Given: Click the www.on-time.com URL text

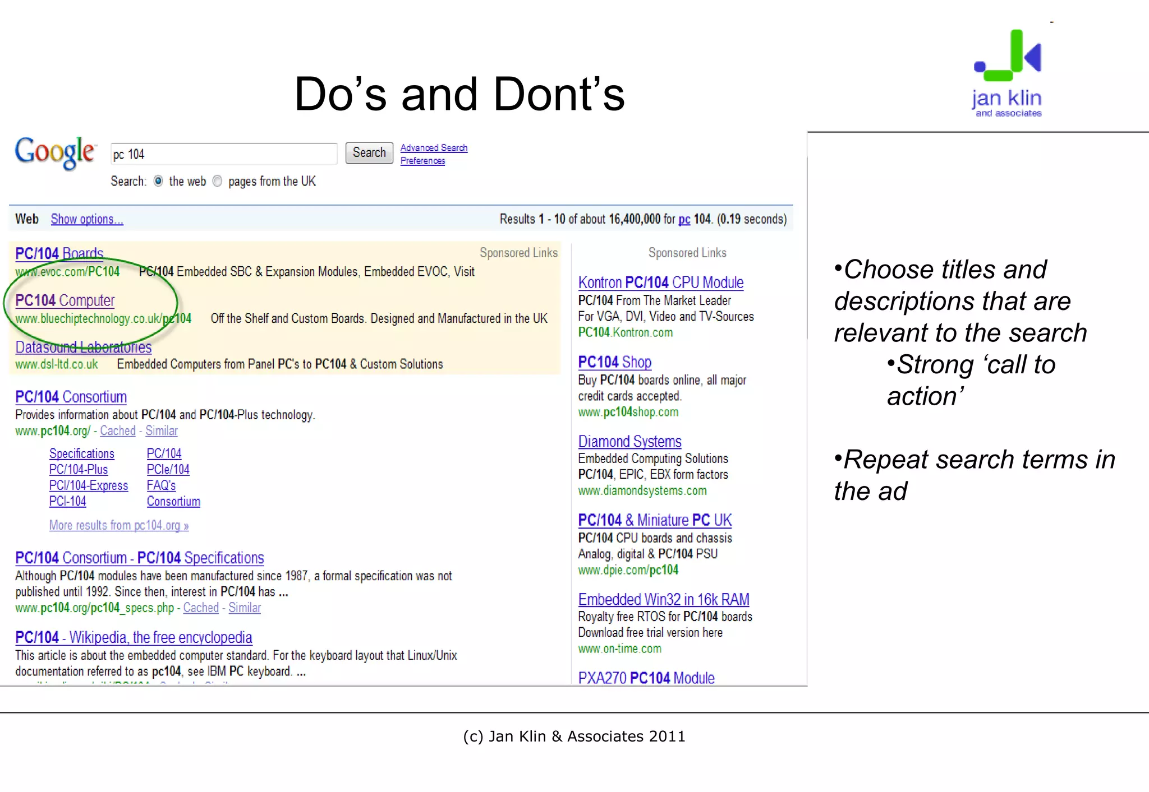Looking at the screenshot, I should tap(620, 649).
